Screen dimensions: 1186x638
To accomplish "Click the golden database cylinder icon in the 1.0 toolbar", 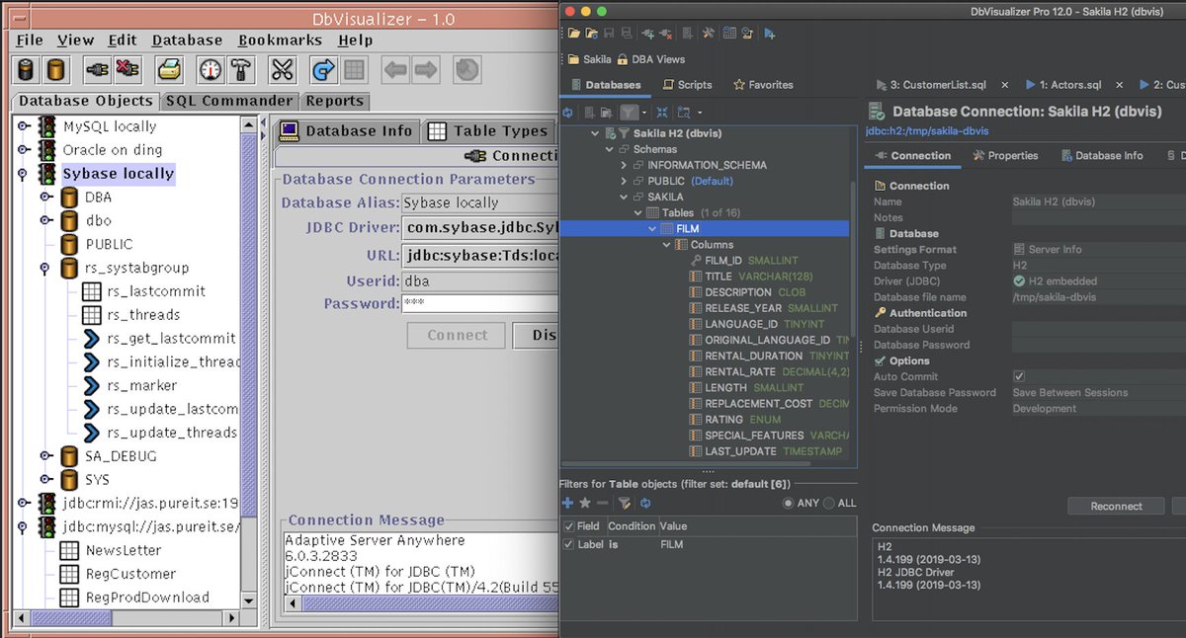I will [57, 70].
